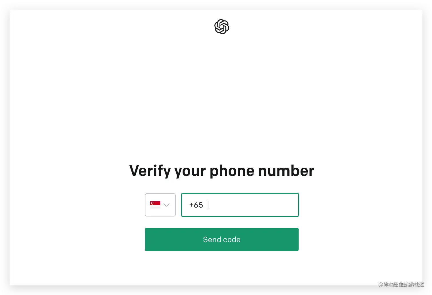Select the 'Verify your phone number' heading
This screenshot has height=295, width=432.
pos(222,171)
